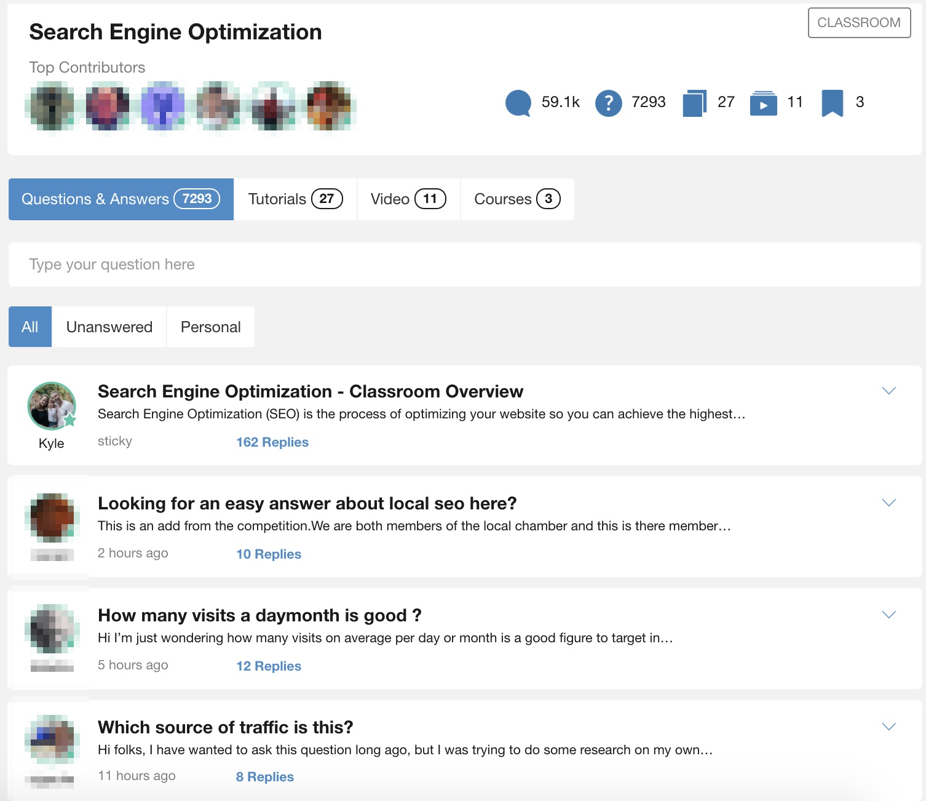
Task: Switch to the Tutorials tab
Action: [x=296, y=199]
